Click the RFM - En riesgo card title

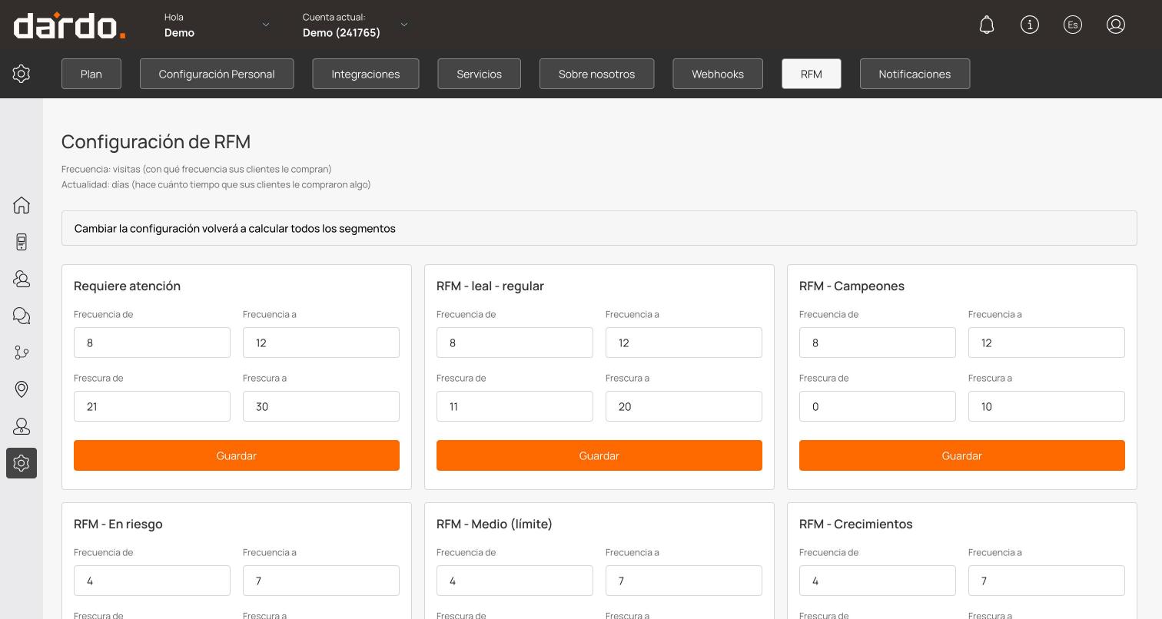(x=118, y=524)
